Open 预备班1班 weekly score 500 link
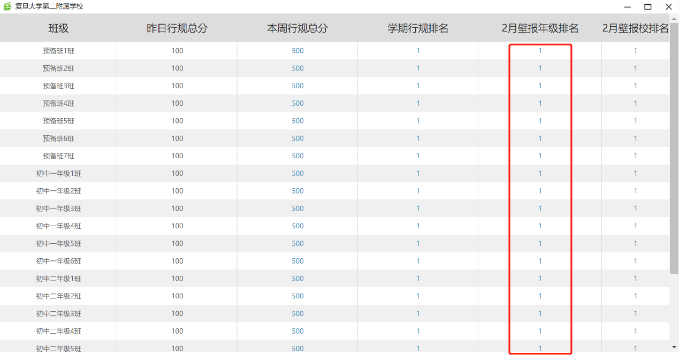The height and width of the screenshot is (355, 679). pyautogui.click(x=297, y=51)
